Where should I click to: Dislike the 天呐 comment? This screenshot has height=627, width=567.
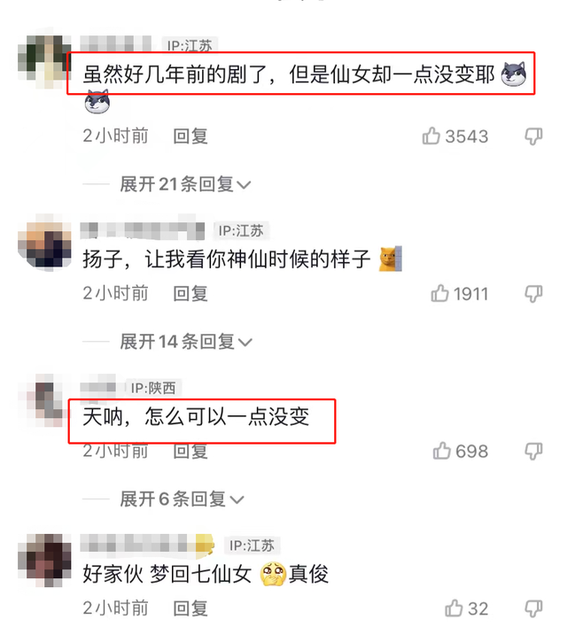(533, 452)
